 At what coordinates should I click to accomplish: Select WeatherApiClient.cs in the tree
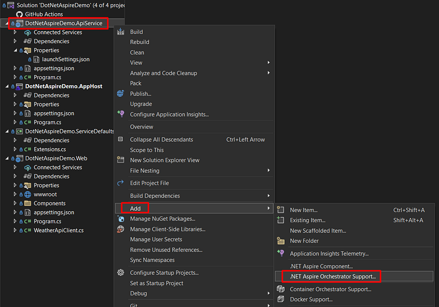tap(59, 230)
